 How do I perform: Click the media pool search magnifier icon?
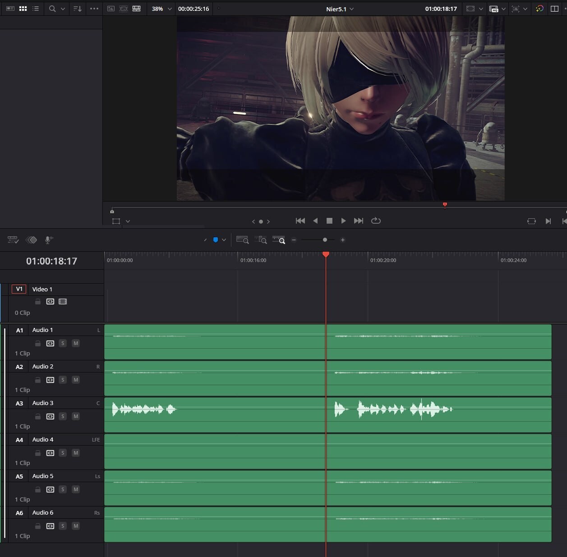52,9
